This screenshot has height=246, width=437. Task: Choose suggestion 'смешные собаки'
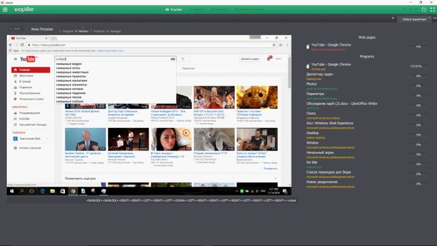[70, 101]
